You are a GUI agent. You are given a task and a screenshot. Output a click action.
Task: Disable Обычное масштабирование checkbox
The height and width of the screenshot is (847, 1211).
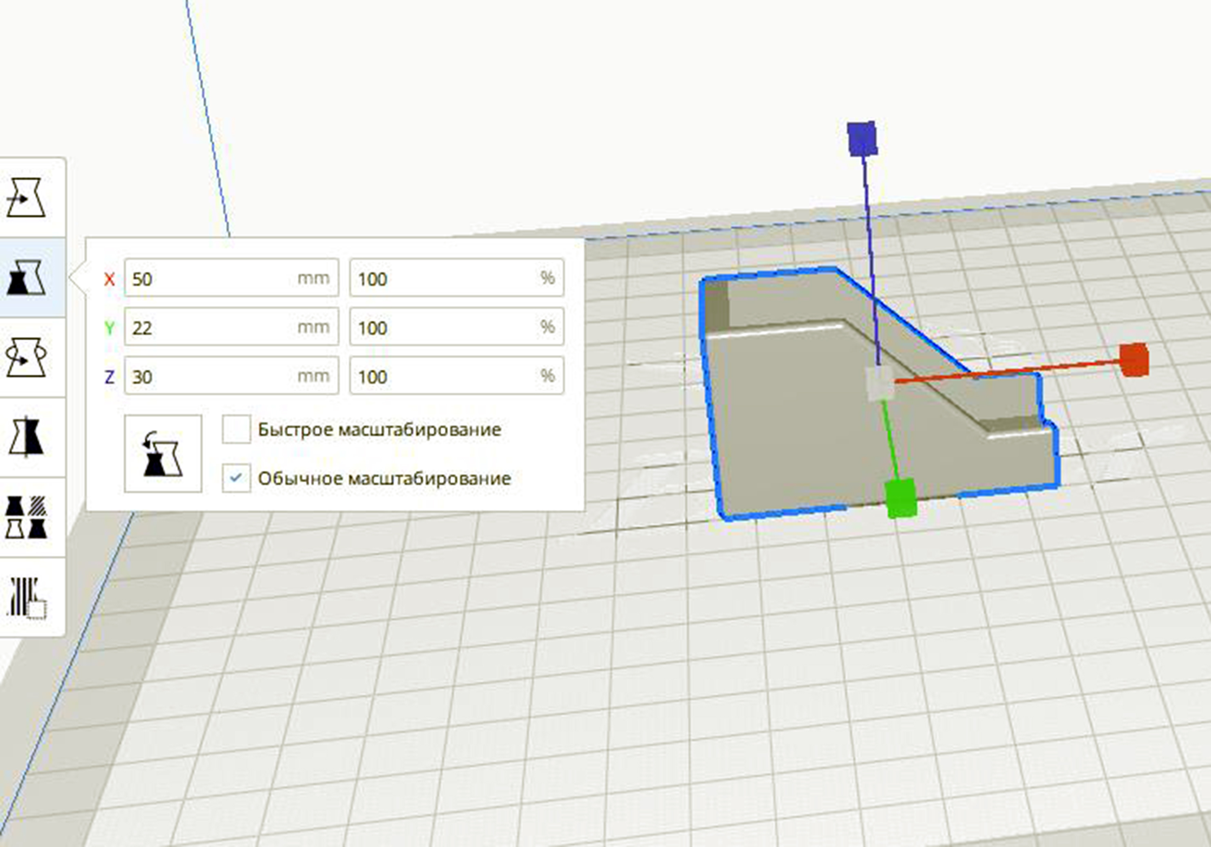(x=236, y=478)
